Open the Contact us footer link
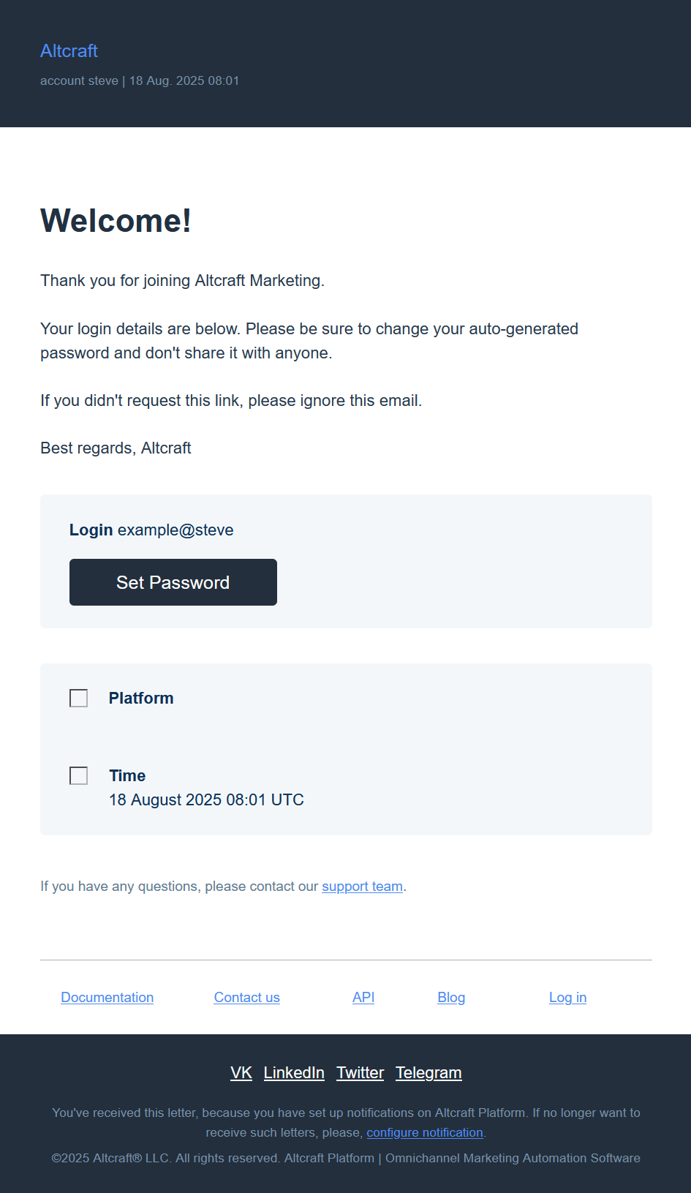The image size is (691, 1193). [x=246, y=998]
